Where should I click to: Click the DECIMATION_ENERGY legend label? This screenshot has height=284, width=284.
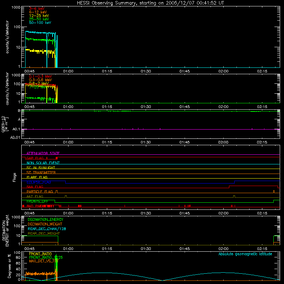[x=45, y=219]
